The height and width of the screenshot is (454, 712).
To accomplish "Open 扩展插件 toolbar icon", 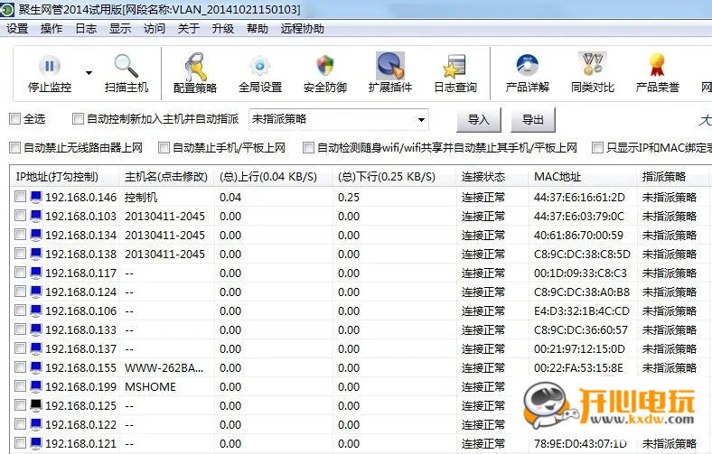I will [x=390, y=66].
